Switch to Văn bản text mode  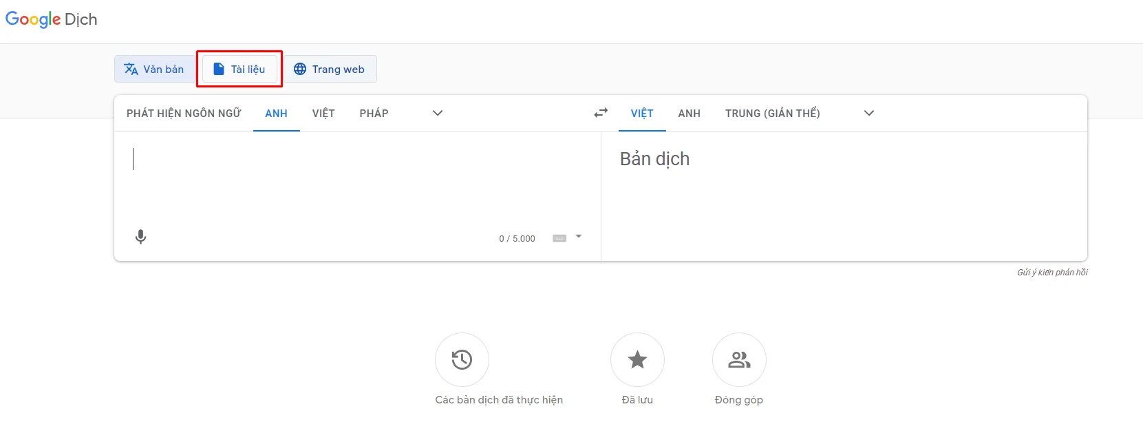point(154,69)
